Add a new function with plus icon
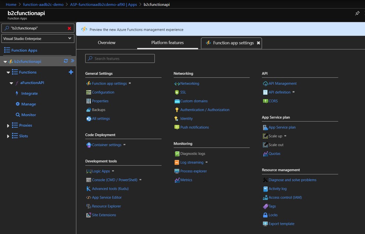The height and width of the screenshot is (234, 365). (71, 72)
